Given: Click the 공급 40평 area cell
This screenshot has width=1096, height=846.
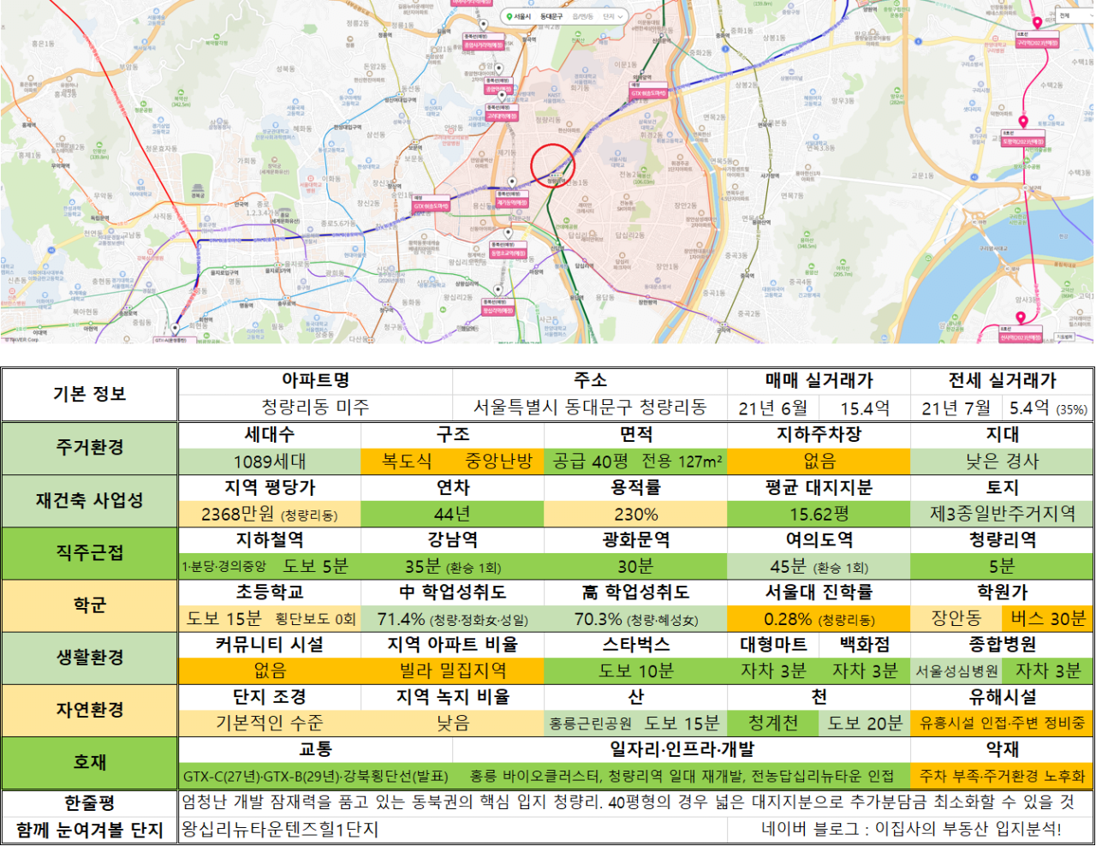Looking at the screenshot, I should [591, 462].
